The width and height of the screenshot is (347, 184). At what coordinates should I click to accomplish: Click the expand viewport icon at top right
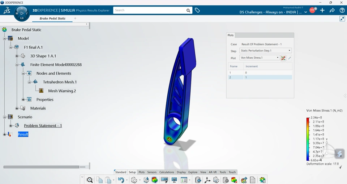click(x=342, y=18)
